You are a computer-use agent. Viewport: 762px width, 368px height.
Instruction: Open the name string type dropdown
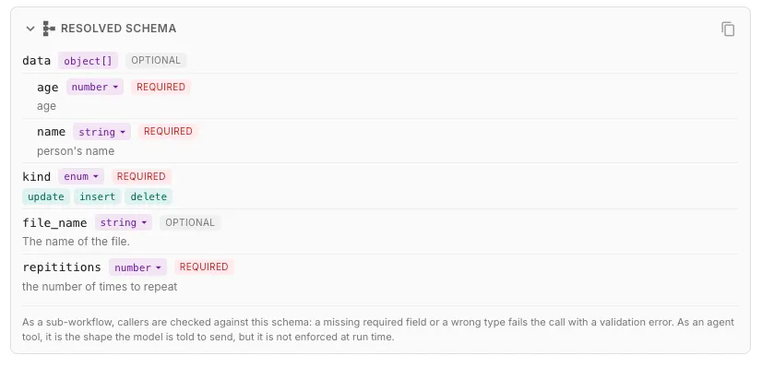click(x=102, y=132)
